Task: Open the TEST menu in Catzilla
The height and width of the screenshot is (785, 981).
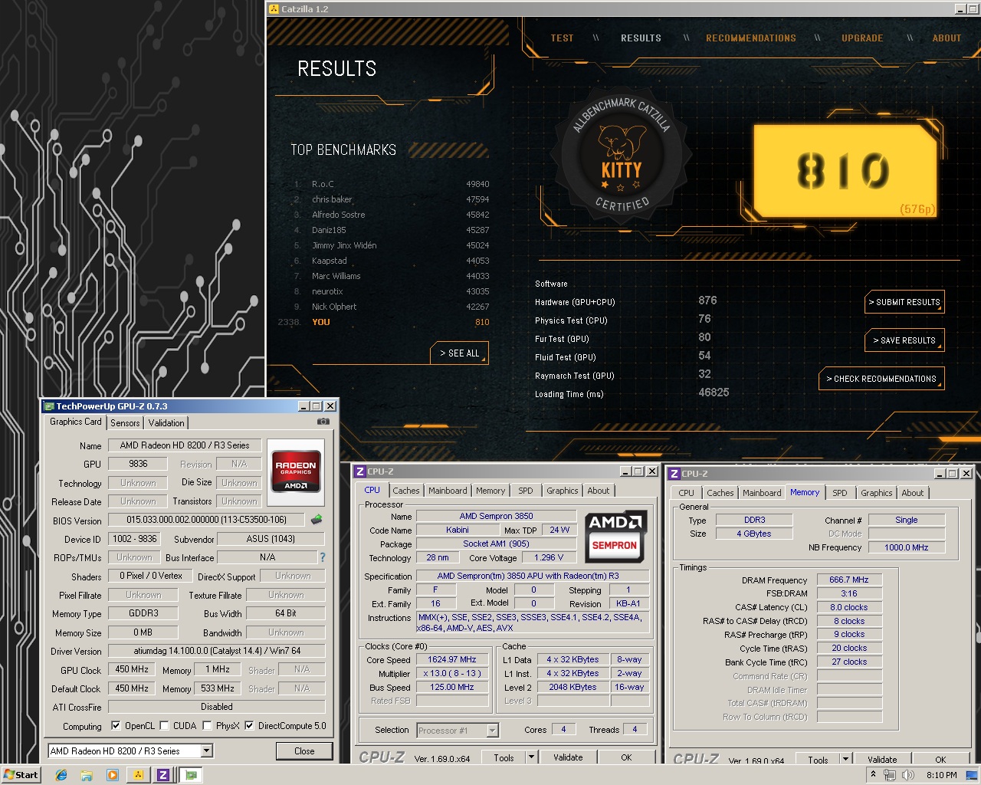Action: click(562, 38)
